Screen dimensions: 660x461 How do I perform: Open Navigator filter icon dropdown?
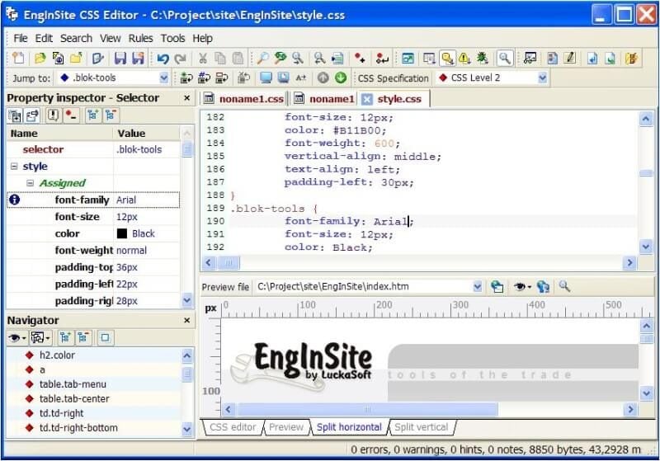coord(40,337)
